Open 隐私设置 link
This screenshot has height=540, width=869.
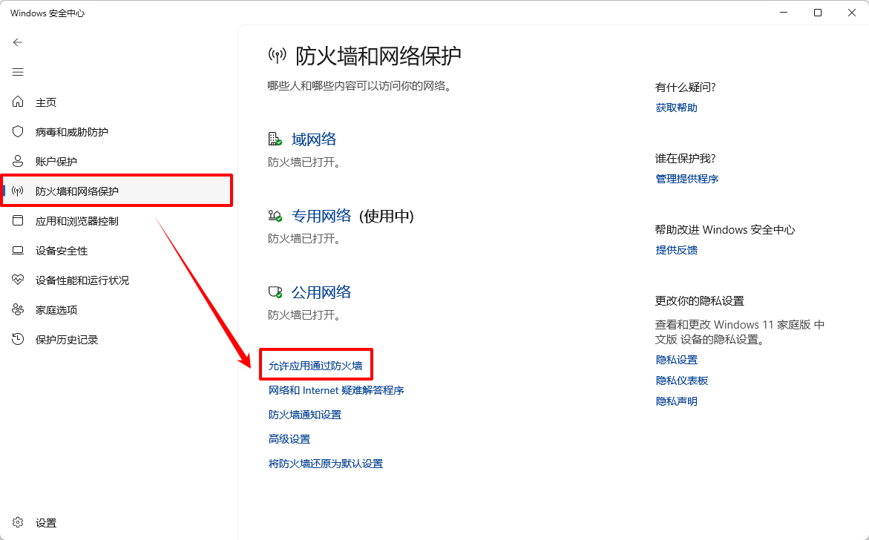coord(676,360)
